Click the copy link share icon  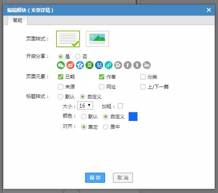point(109,65)
